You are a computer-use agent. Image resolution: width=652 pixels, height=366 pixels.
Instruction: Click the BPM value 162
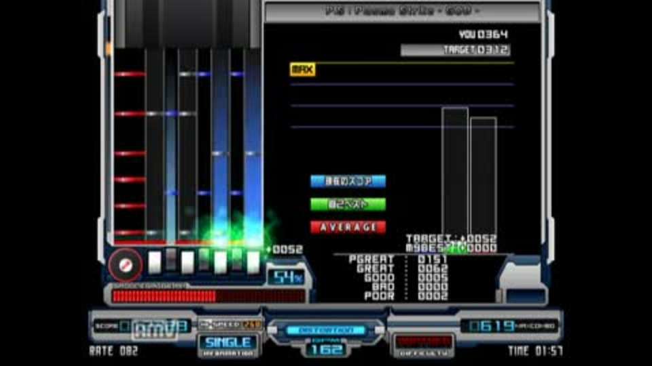click(326, 350)
